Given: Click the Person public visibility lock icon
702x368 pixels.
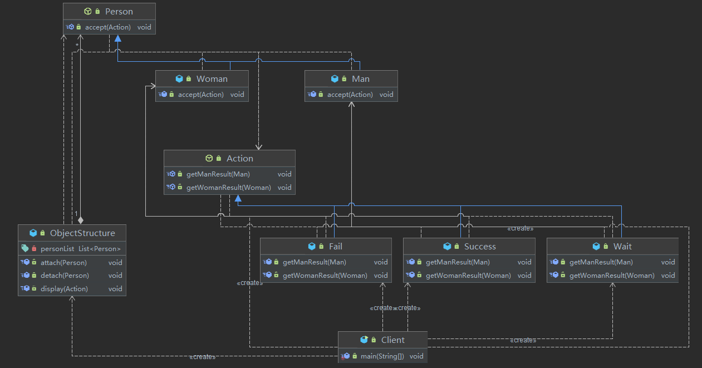Looking at the screenshot, I should pos(98,12).
